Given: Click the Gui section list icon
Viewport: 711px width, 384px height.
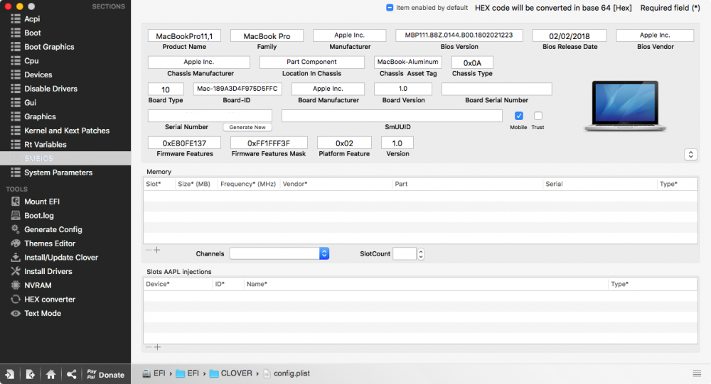Looking at the screenshot, I should click(16, 103).
